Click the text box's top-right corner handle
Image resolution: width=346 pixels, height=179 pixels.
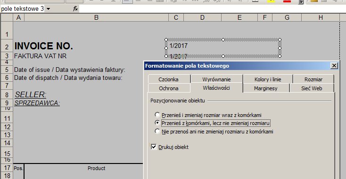[x=280, y=39]
